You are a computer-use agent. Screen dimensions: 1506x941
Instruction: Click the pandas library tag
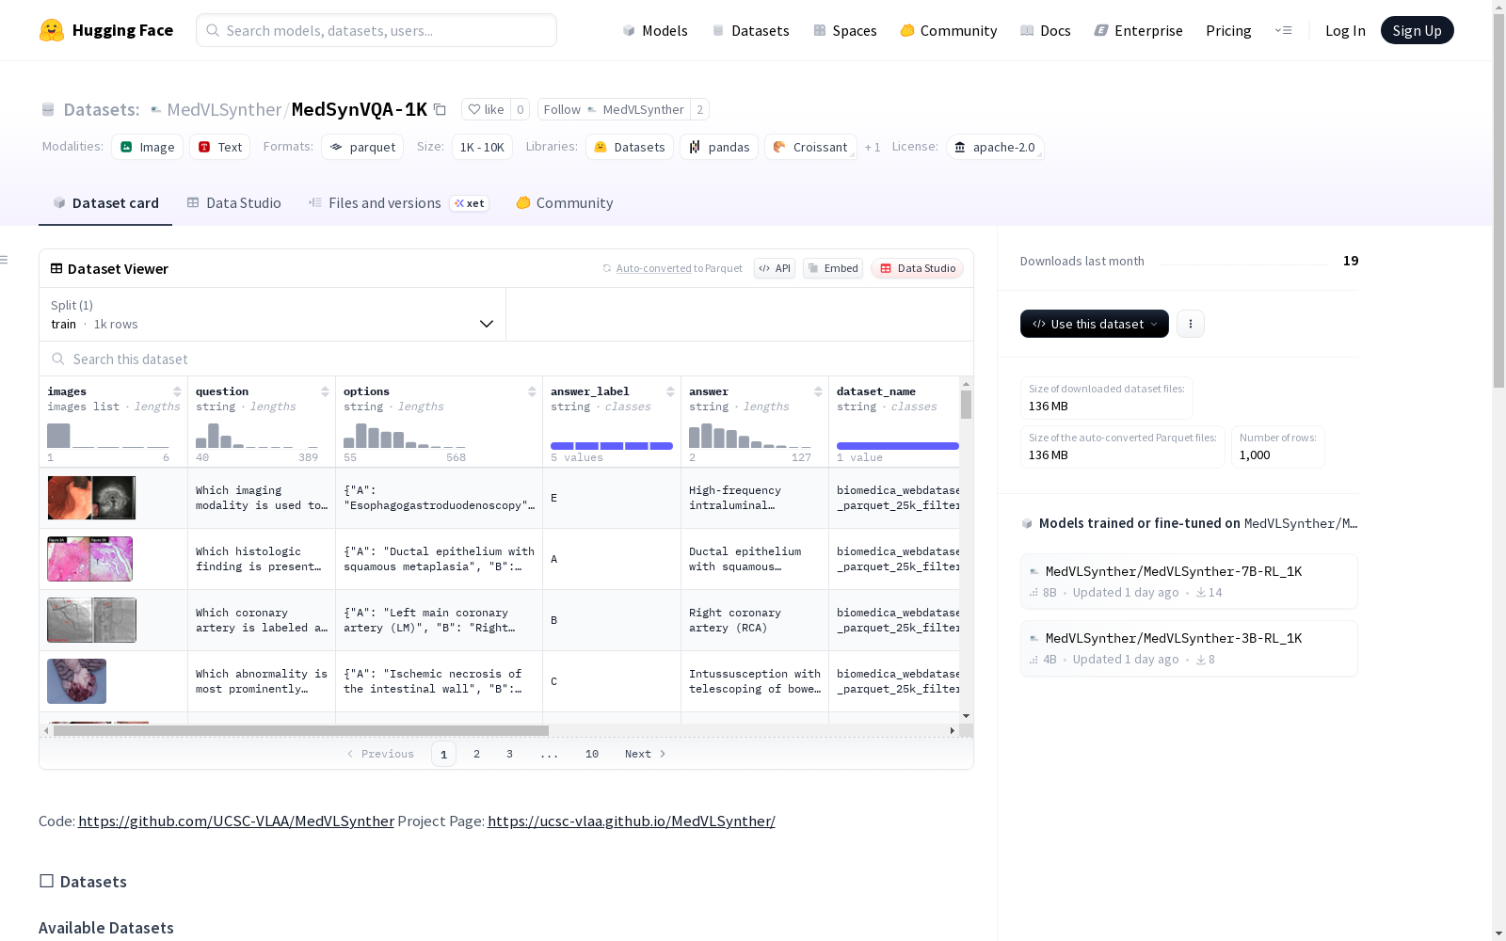[719, 147]
